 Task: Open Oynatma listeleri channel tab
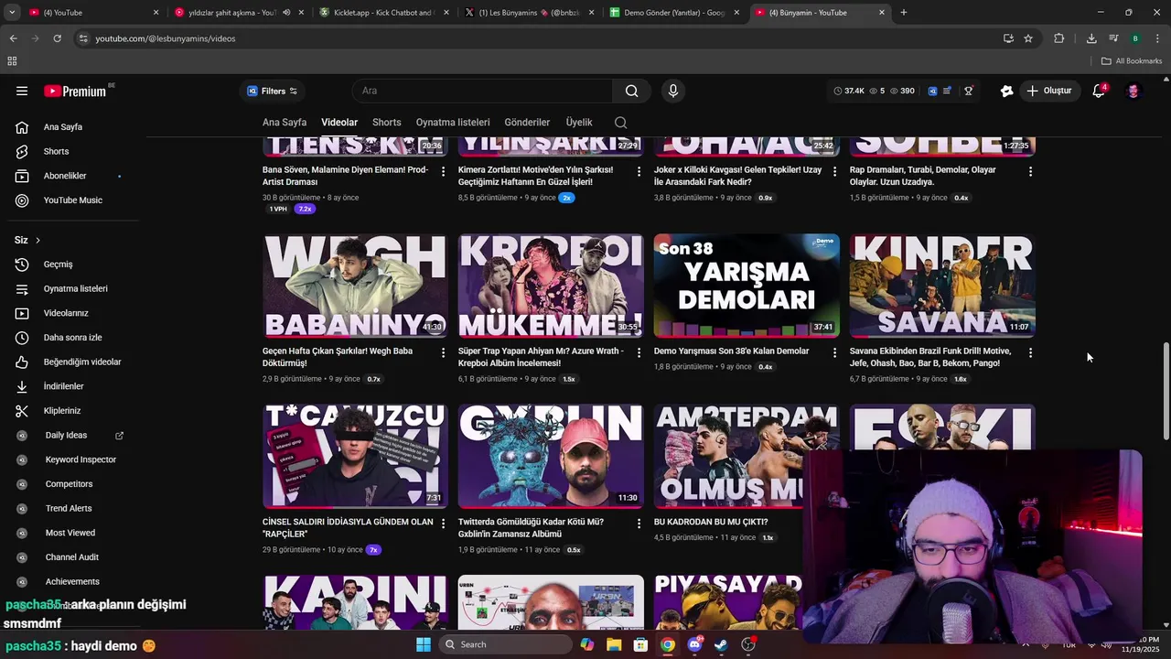pos(453,123)
